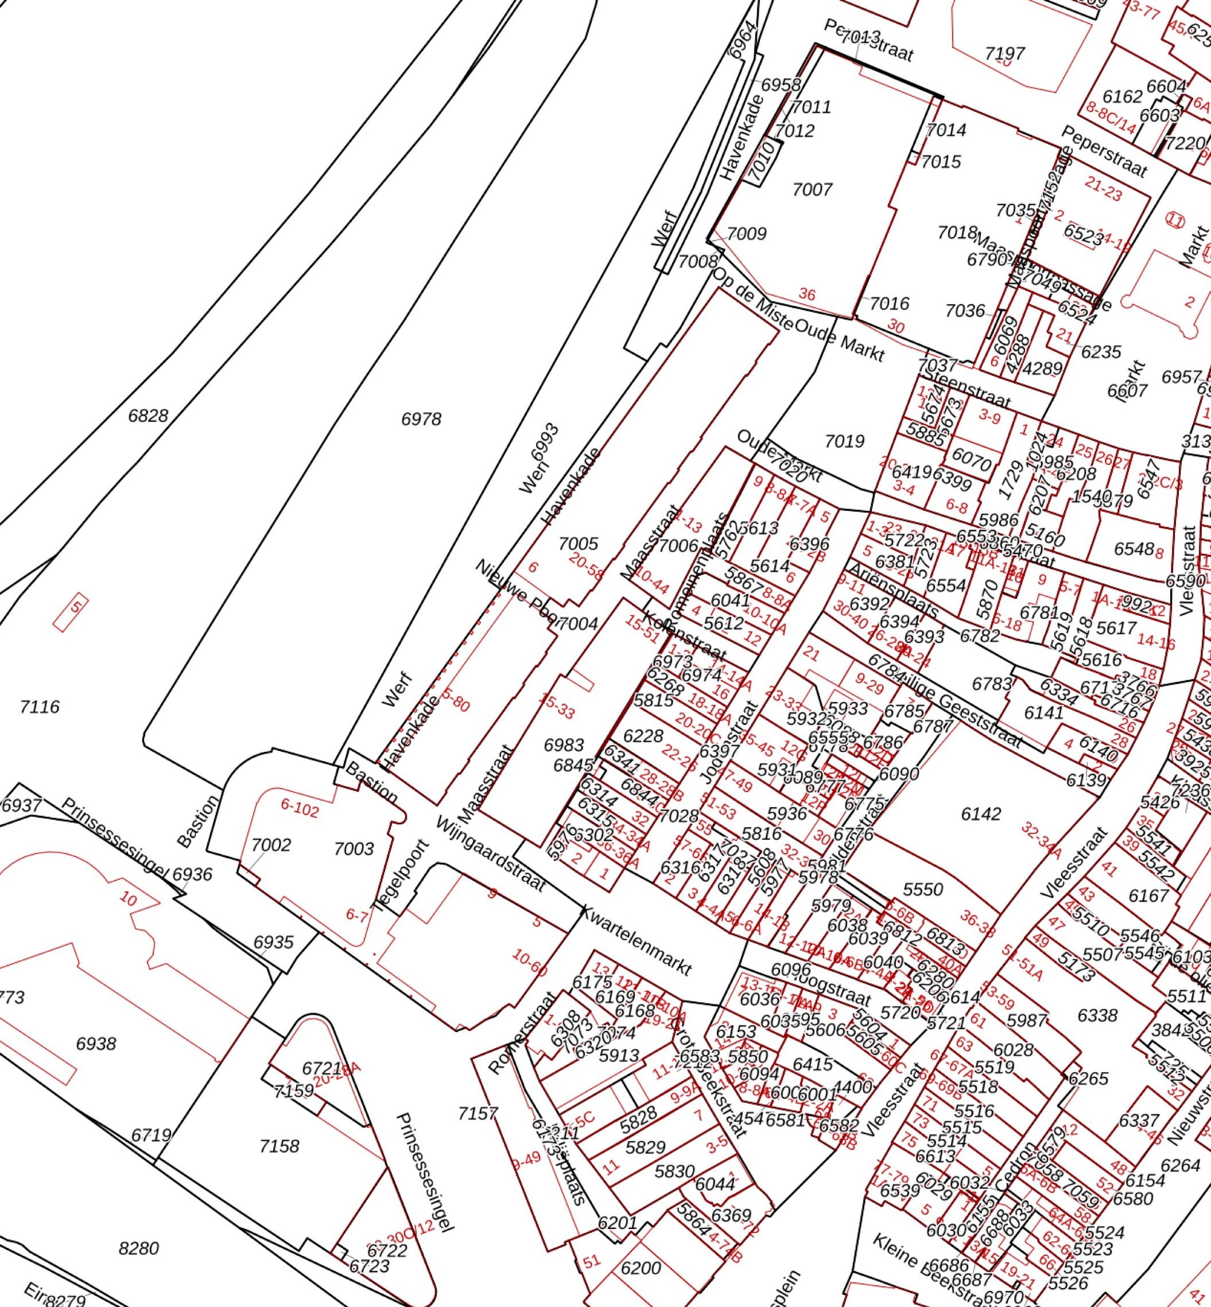Select parcel 5550 label
1211x1307 pixels.
pos(923,890)
